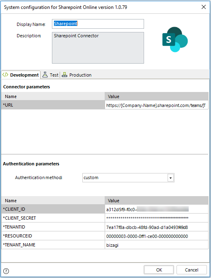Select the *TENANTID name cell

pos(53,227)
